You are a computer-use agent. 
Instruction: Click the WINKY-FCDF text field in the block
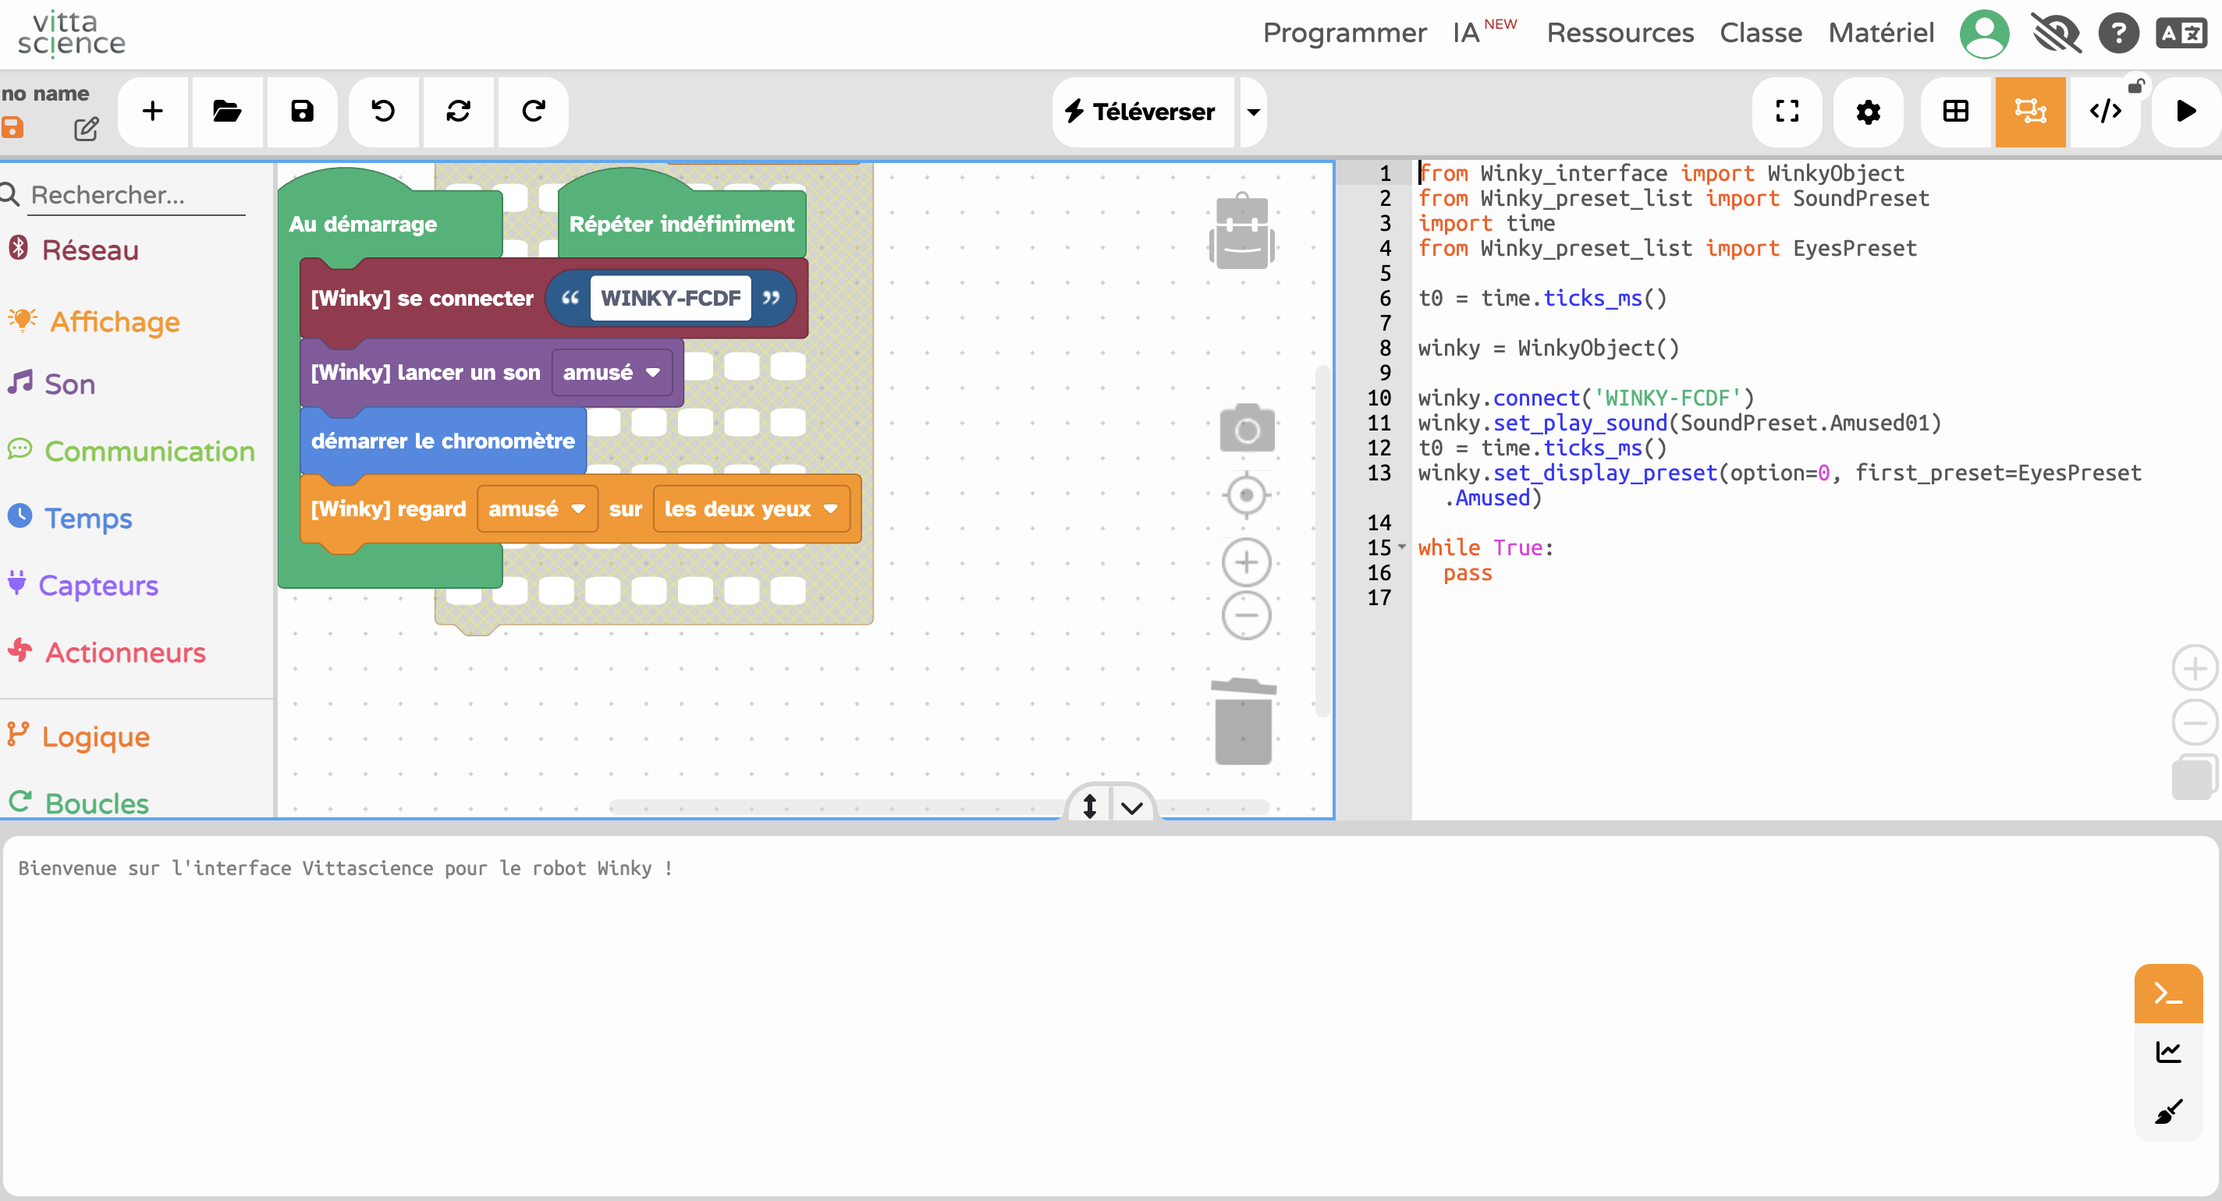pyautogui.click(x=670, y=299)
